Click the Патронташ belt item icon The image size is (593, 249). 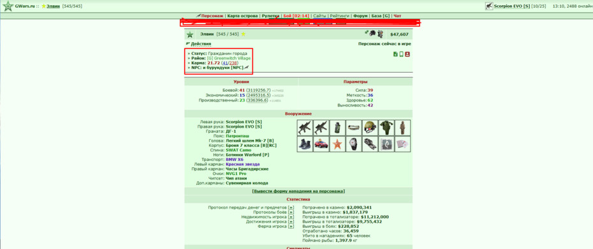pos(354,128)
